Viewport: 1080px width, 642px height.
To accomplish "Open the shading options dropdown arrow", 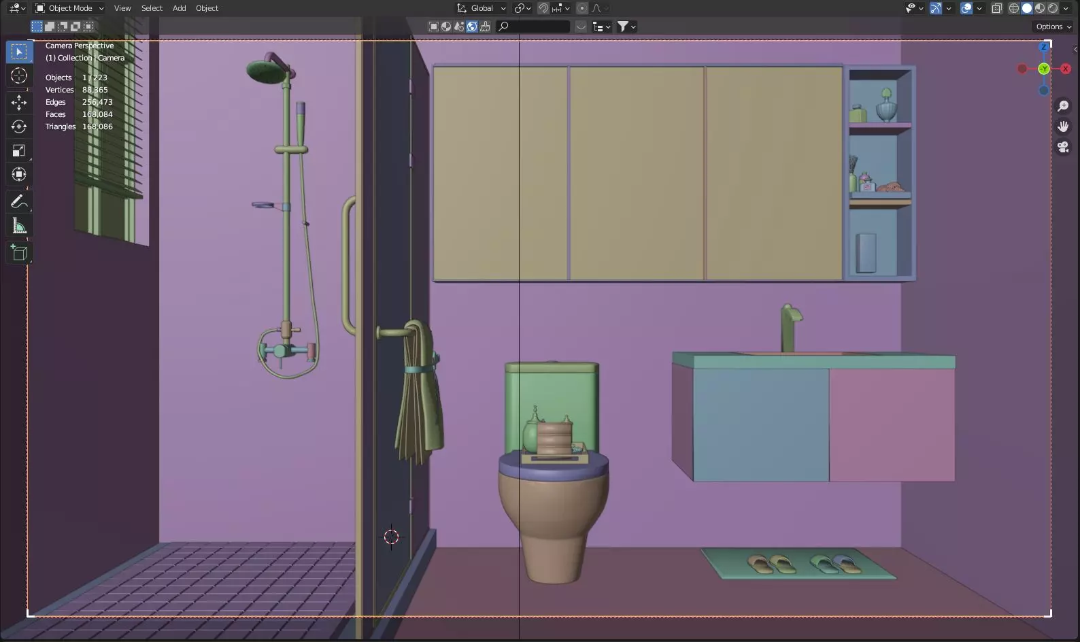I will [x=1066, y=8].
